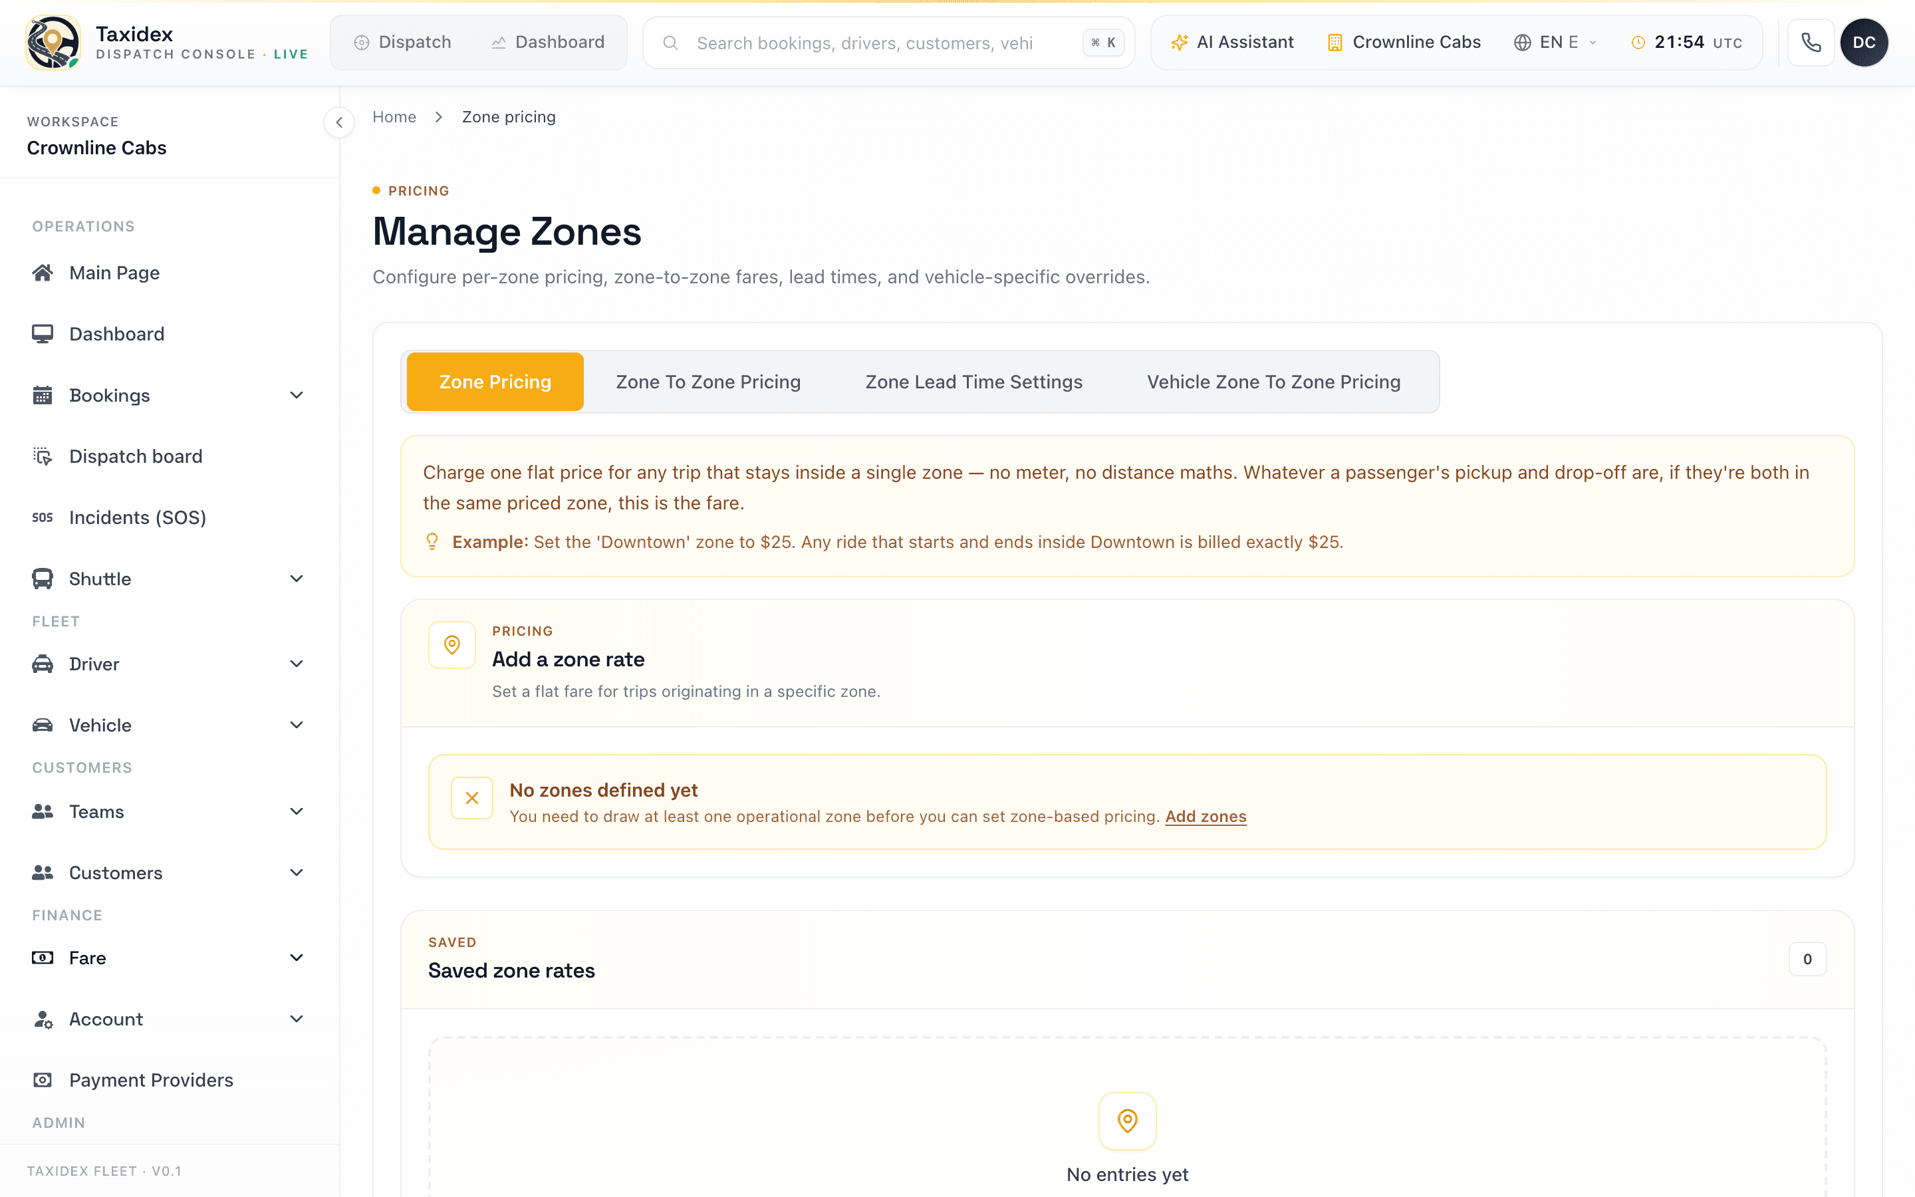This screenshot has height=1197, width=1915.
Task: Expand the Driver menu chevron
Action: click(297, 664)
